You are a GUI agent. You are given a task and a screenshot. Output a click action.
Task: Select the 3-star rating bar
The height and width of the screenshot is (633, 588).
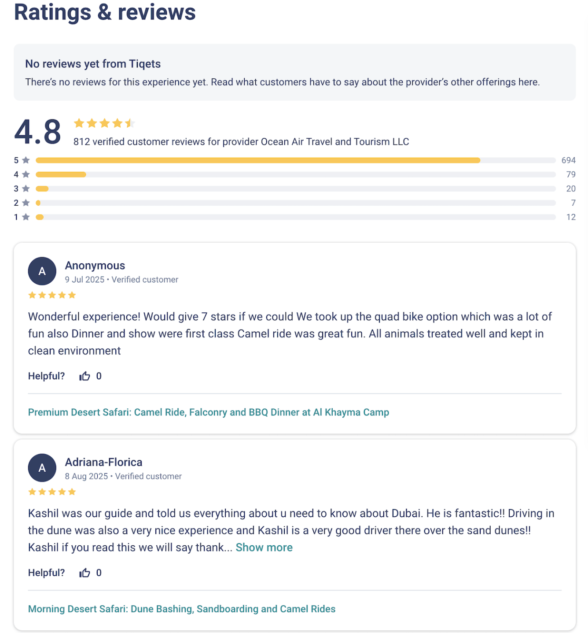point(295,189)
